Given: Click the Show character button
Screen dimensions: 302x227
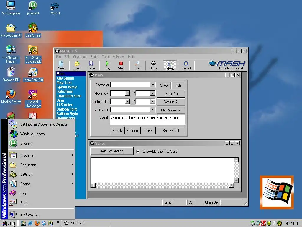Looking at the screenshot, I should tap(164, 85).
